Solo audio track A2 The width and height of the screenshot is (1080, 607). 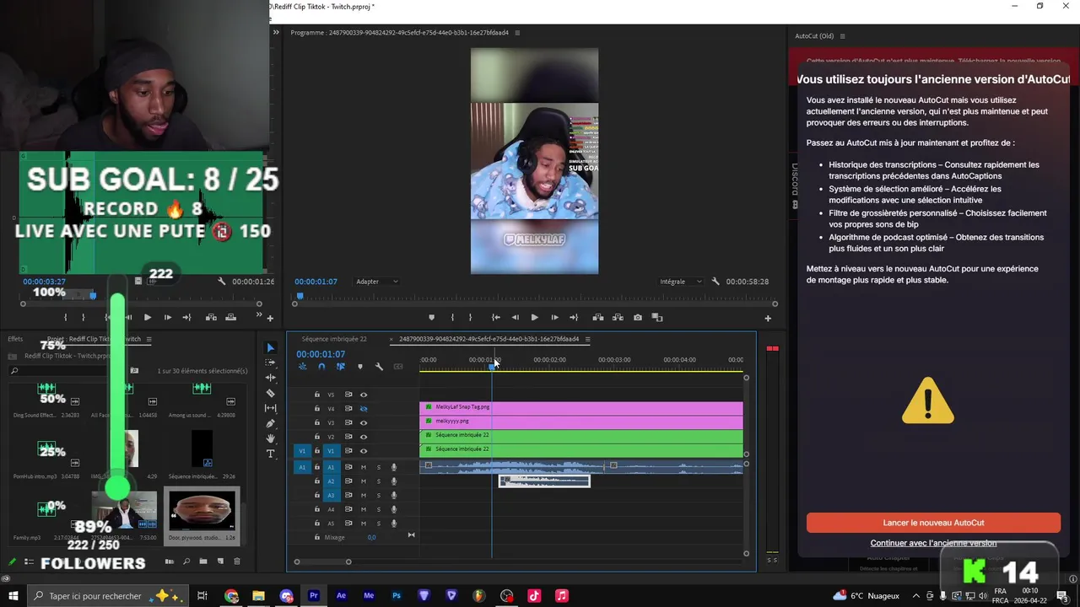(379, 481)
